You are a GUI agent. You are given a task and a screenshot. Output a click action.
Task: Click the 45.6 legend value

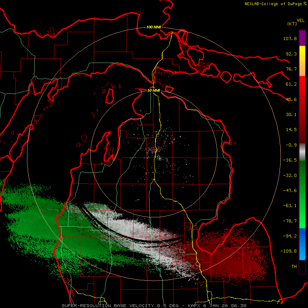tap(291, 99)
